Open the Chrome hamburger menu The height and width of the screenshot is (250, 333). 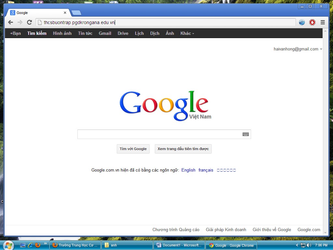pos(323,22)
